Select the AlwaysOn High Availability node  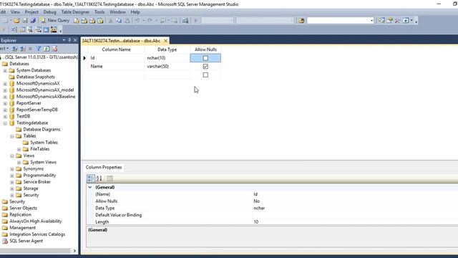(x=35, y=221)
